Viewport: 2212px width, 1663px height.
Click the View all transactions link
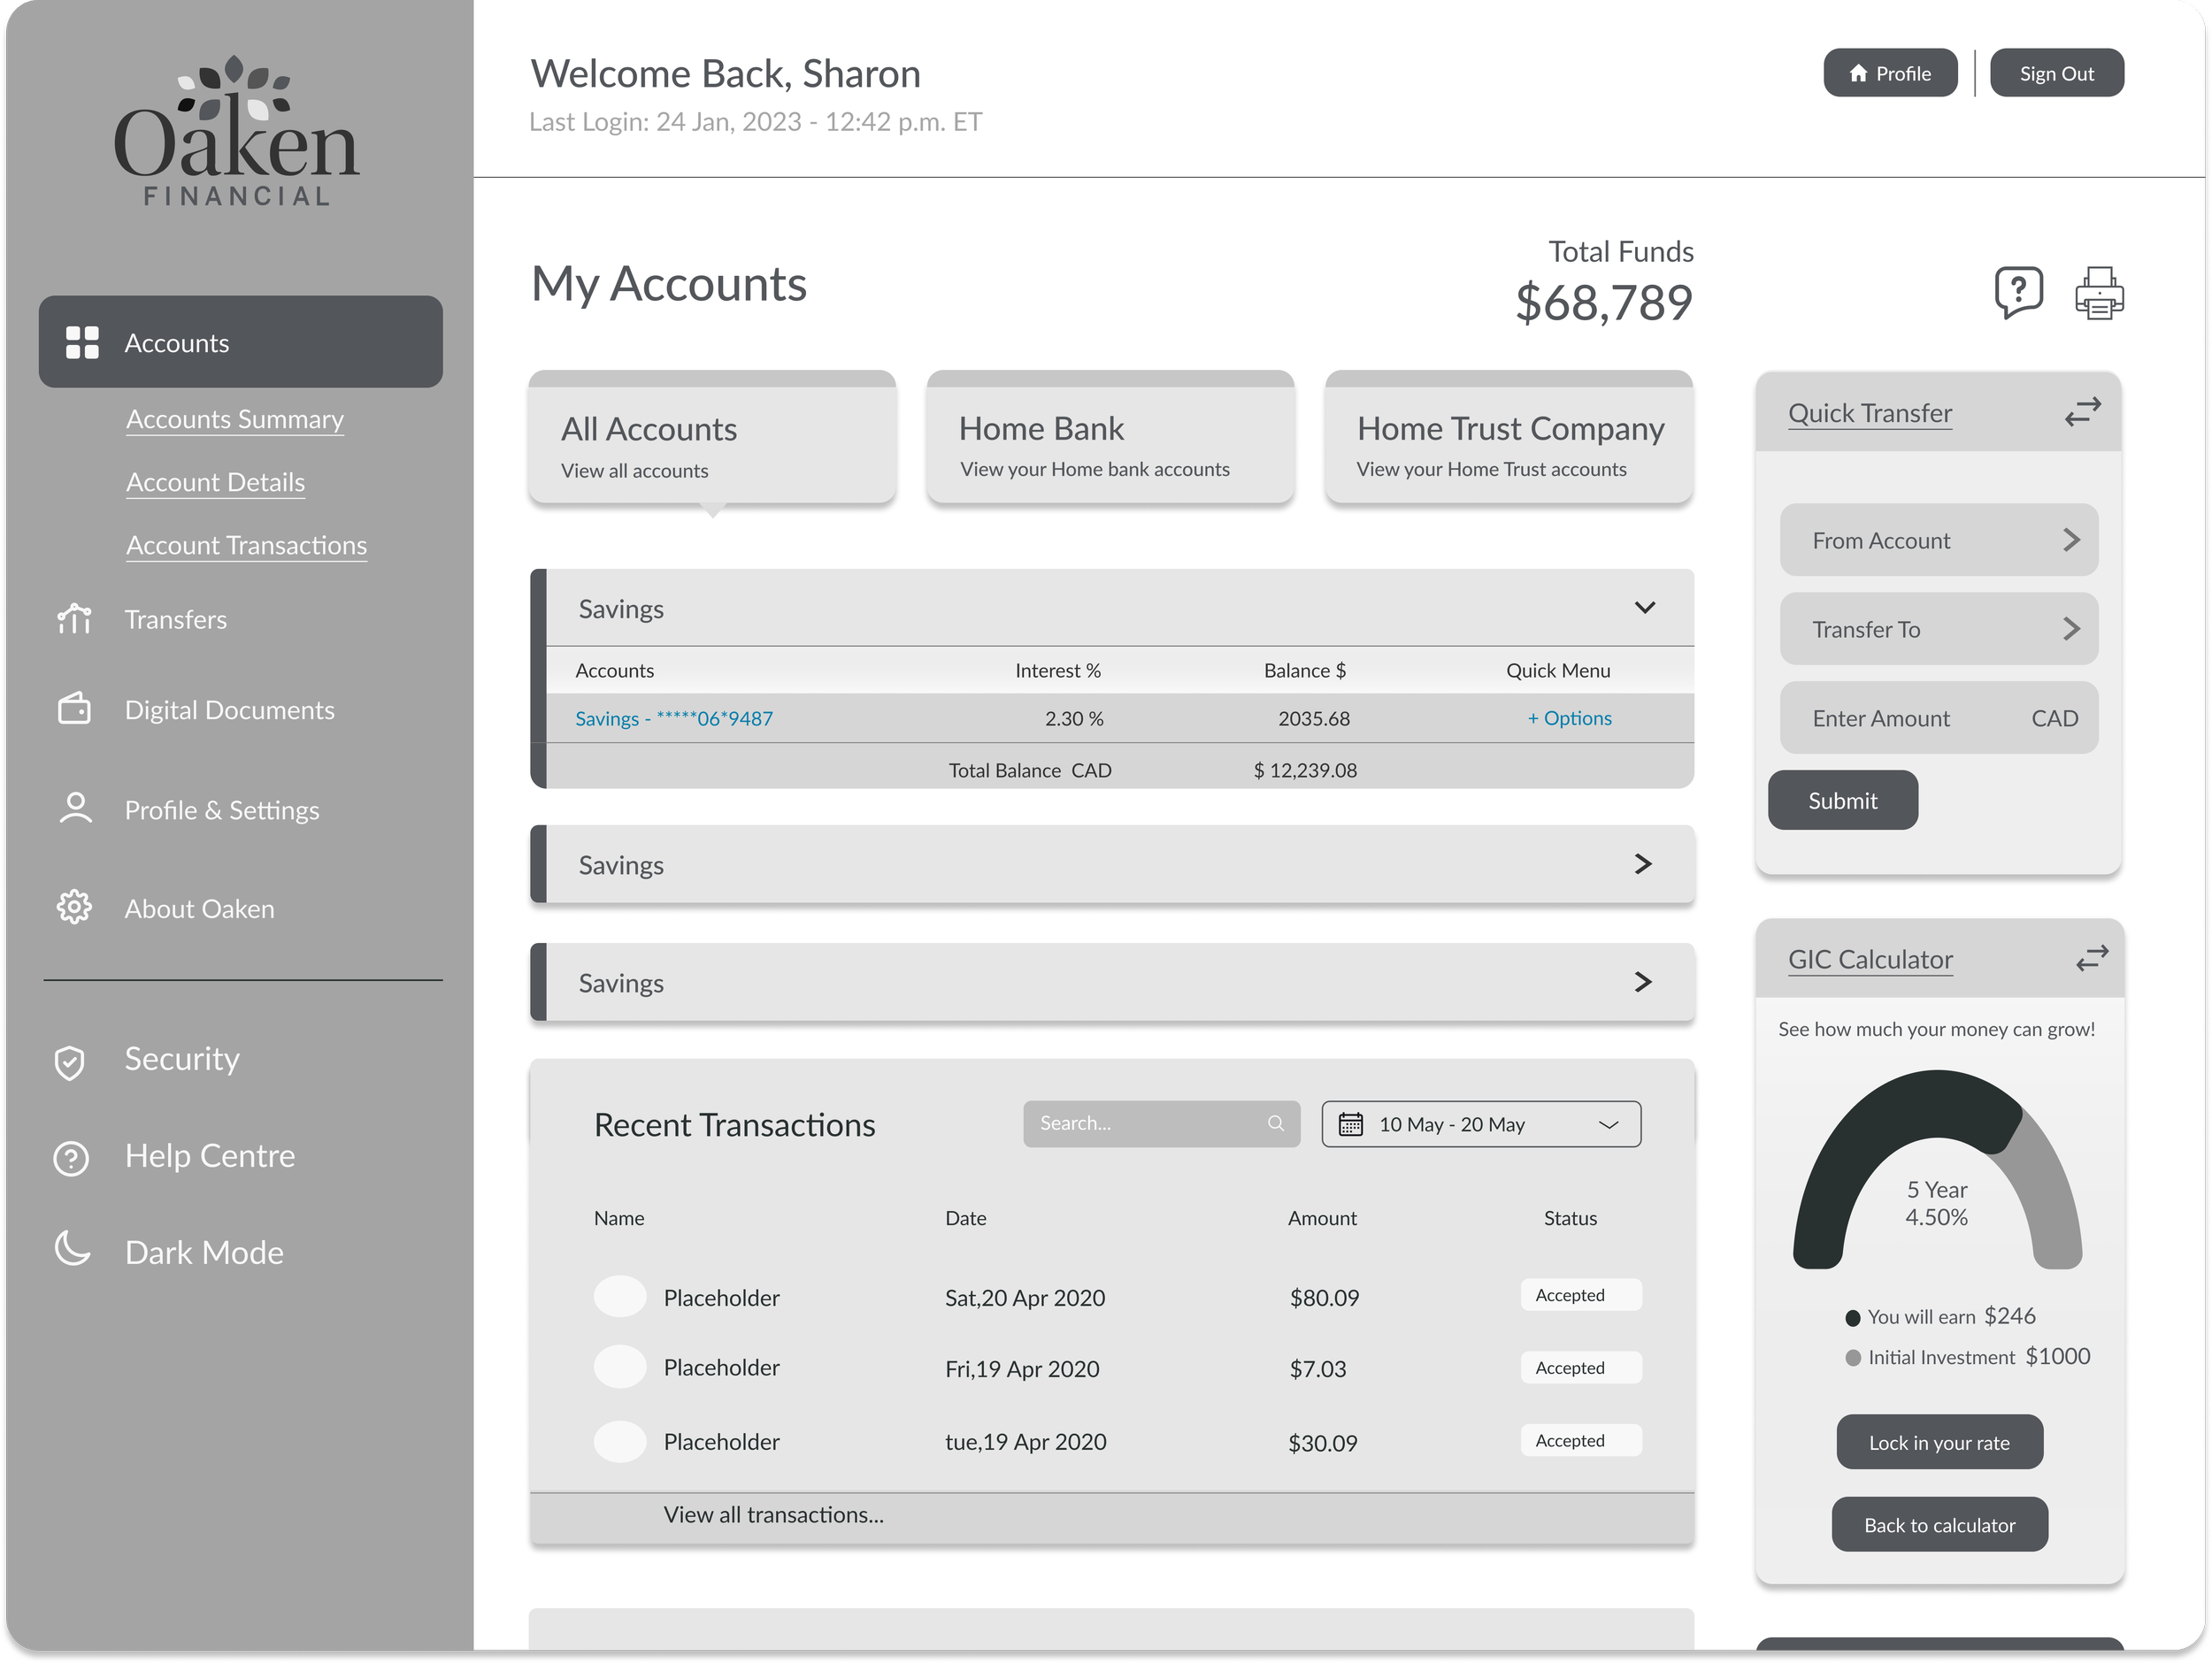[773, 1514]
